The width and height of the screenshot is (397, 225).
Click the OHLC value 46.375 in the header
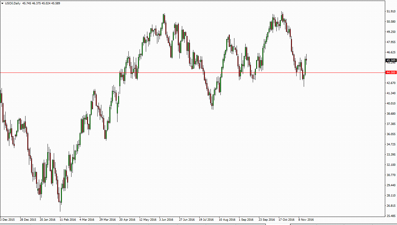(36, 3)
